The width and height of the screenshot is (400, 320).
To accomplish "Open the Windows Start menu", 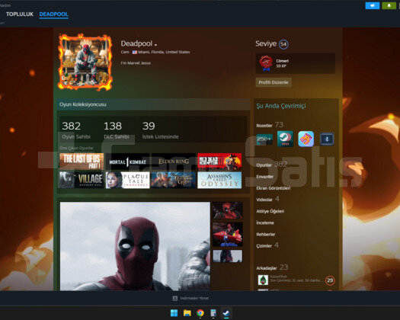I will [x=174, y=313].
